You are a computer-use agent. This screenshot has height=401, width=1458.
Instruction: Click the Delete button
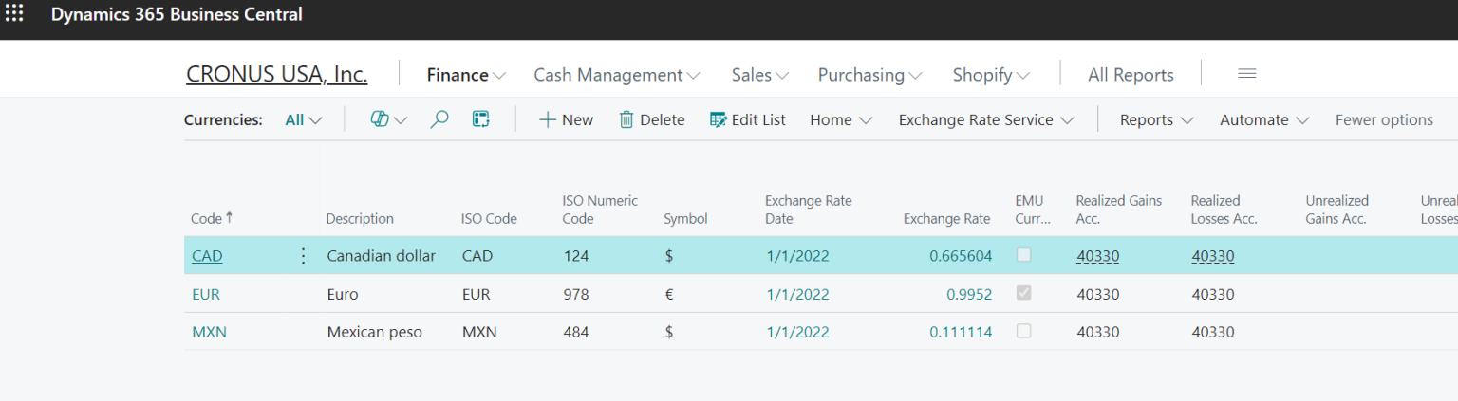[x=652, y=119]
